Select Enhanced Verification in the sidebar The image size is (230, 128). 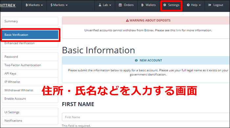[30, 43]
